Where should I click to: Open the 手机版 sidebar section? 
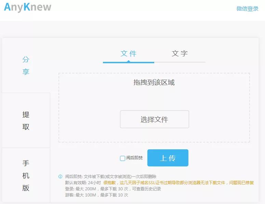click(26, 175)
